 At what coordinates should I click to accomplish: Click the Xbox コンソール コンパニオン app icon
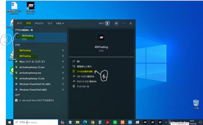point(16,62)
